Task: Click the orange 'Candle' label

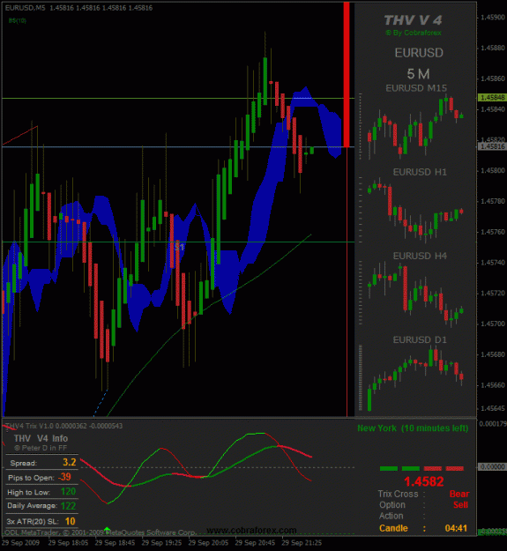Action: coord(393,528)
